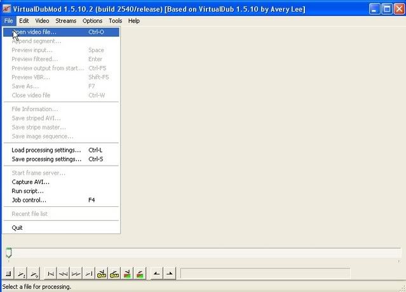Close the VirtualDubMod window
This screenshot has width=406, height=292.
point(399,10)
